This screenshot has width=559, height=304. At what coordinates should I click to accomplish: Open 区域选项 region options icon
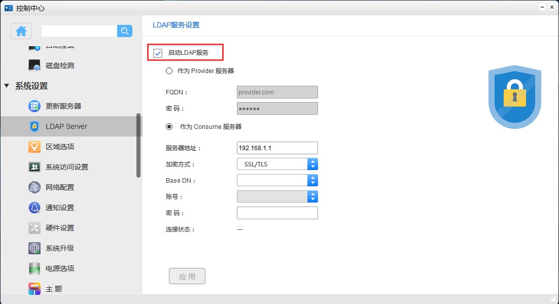(x=34, y=147)
